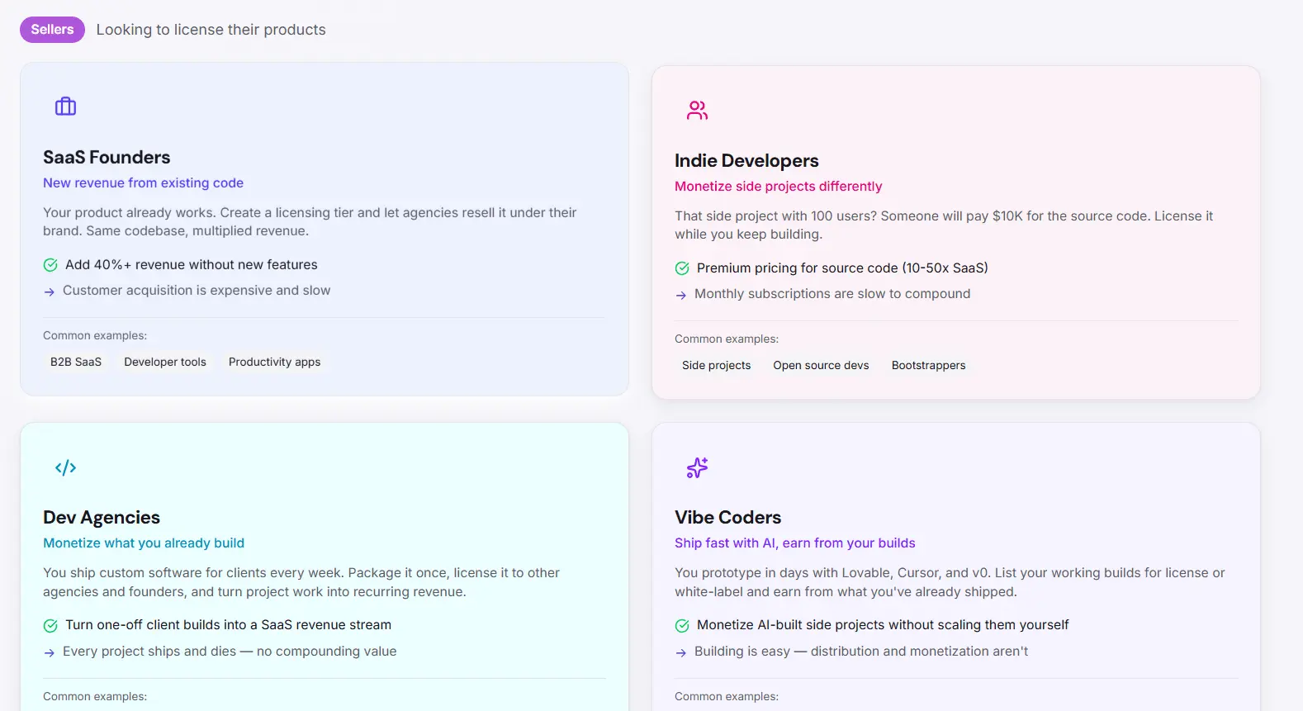Click check icon beside 'Turn one-off client builds'
The width and height of the screenshot is (1303, 711).
click(x=50, y=626)
